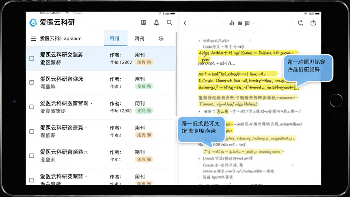
Task: Open the comment notes icon in reader toolbar
Action: point(247,23)
